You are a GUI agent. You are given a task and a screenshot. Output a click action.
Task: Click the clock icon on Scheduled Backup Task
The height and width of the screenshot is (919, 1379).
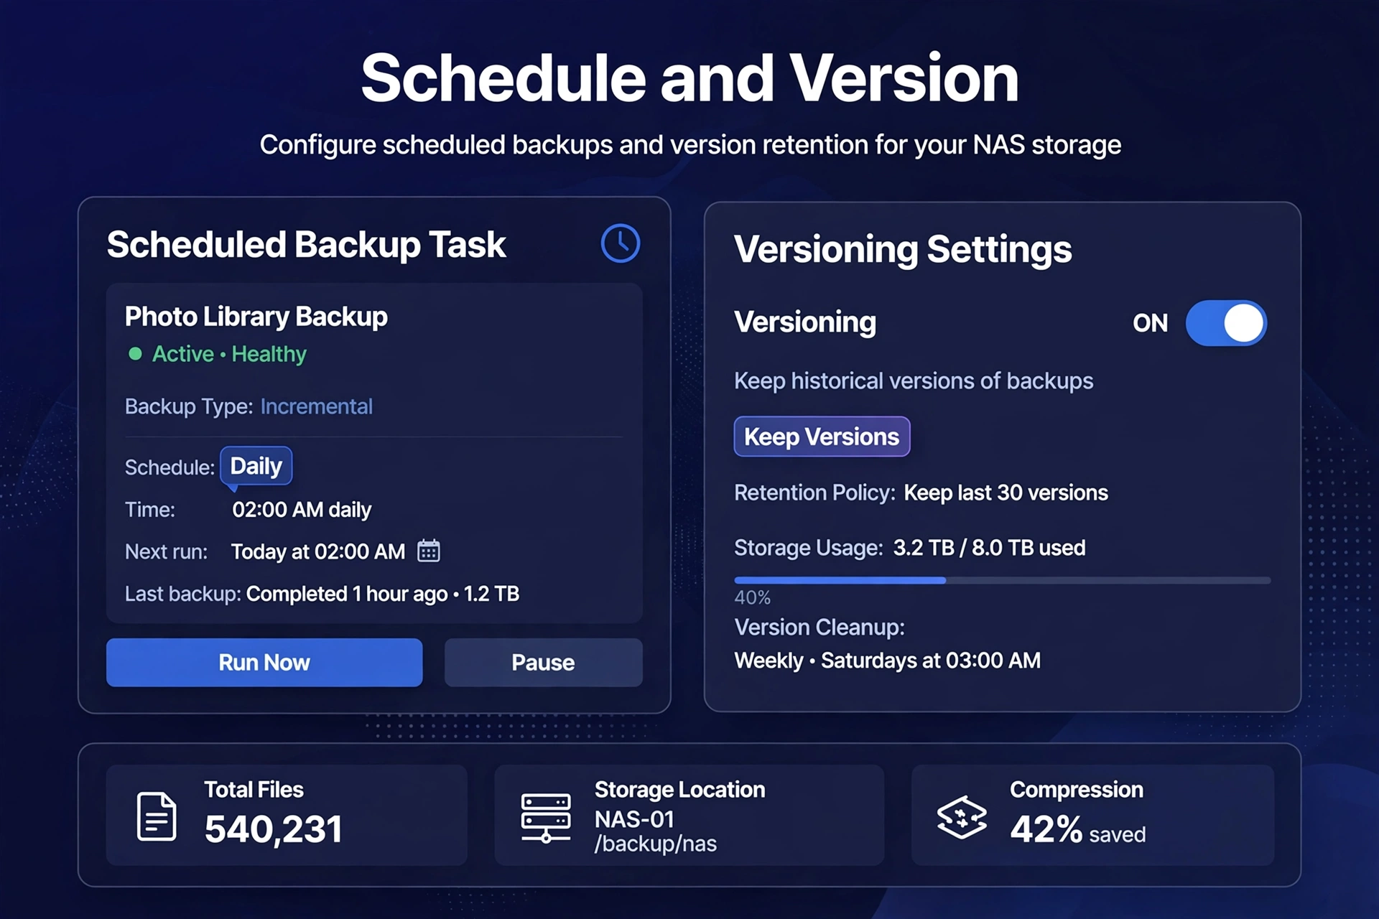click(621, 243)
